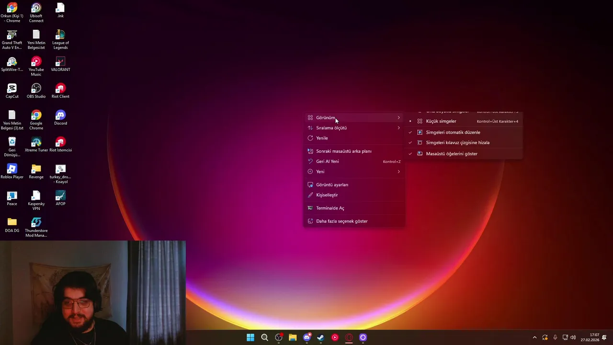Toggle Simgeleri otomatik düzenle option
Screen dimensions: 613x345
click(x=464, y=132)
